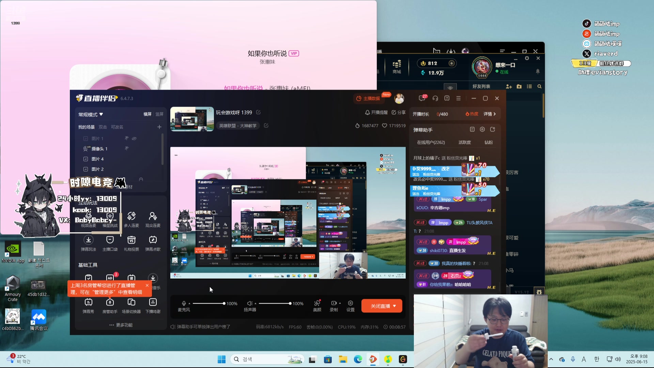Select 图片 4 source in scene list
Screen dimensions: 654x368
(x=97, y=159)
